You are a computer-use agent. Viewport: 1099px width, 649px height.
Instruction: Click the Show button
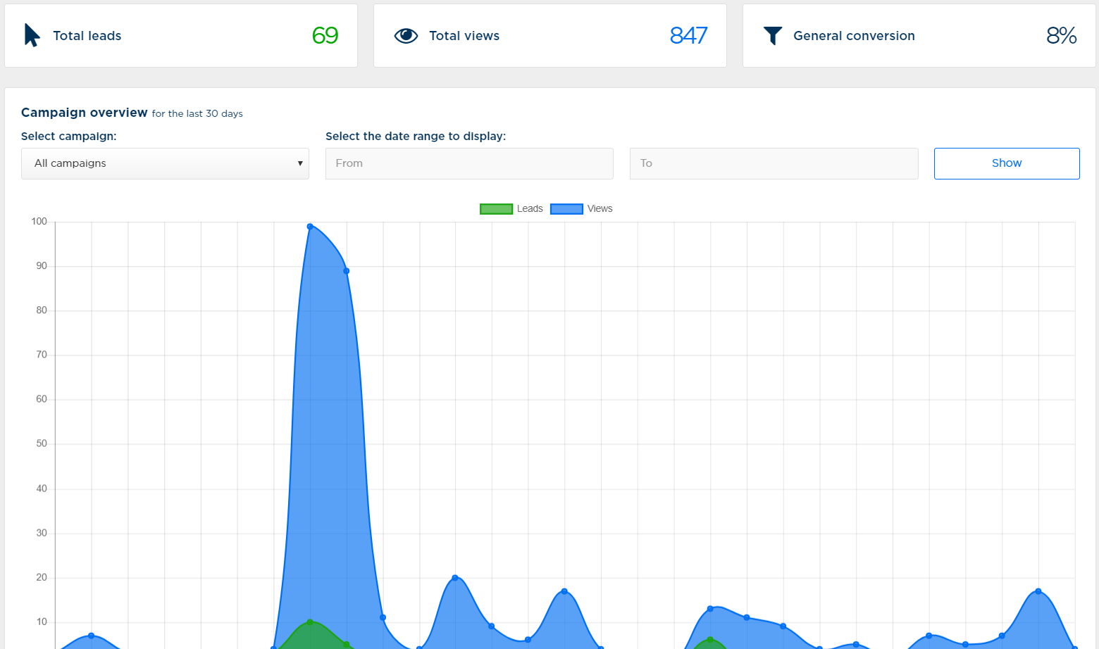click(1007, 163)
